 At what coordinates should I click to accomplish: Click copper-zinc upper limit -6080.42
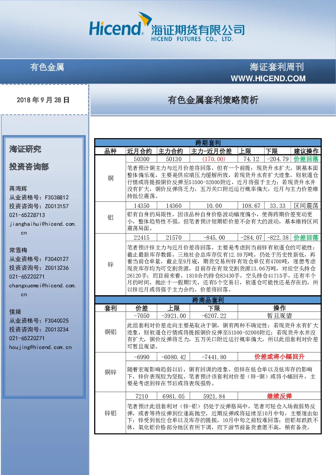coord(174,357)
